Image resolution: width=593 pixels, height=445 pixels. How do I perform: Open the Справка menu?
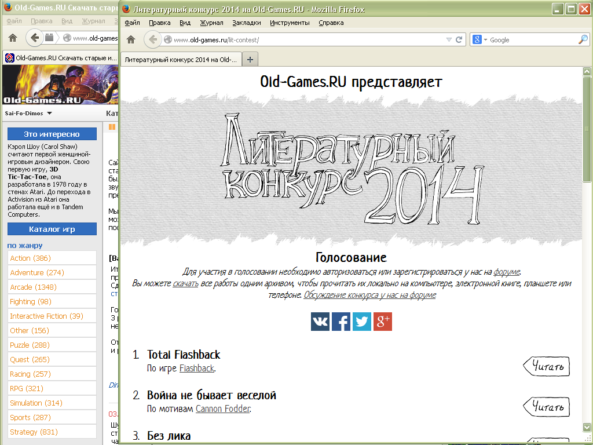[331, 23]
